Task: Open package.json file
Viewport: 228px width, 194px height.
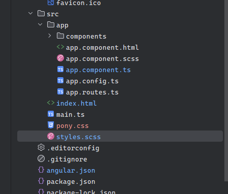Action: click(x=71, y=182)
